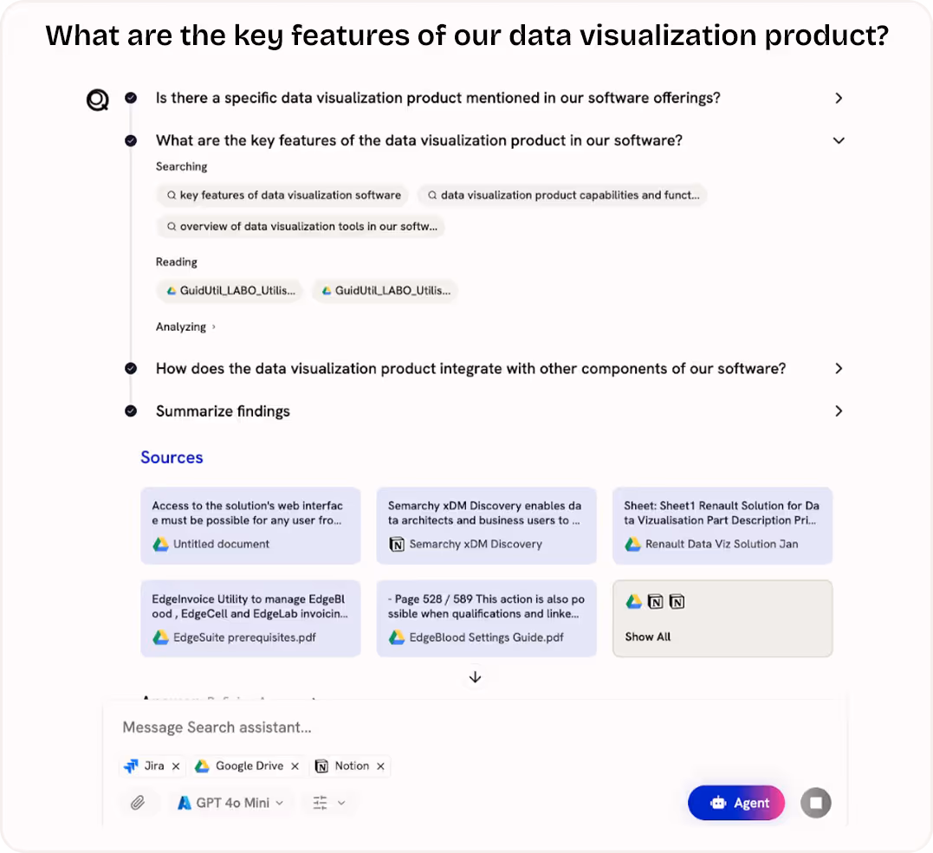Click the Drive icon in first GuidUtil chip
Screen dimensions: 933x853
pos(172,291)
